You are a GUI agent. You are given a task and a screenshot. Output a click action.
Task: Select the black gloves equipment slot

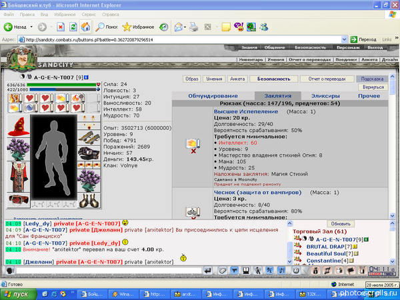(89, 153)
